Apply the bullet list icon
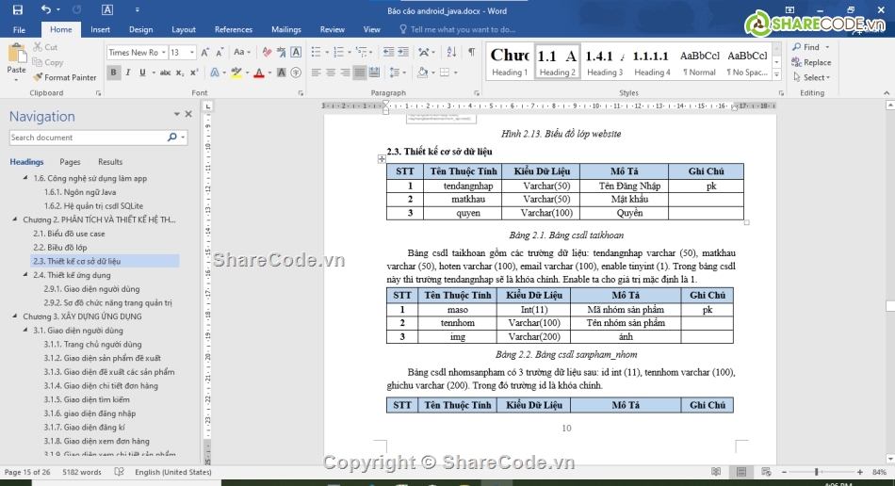 point(317,53)
